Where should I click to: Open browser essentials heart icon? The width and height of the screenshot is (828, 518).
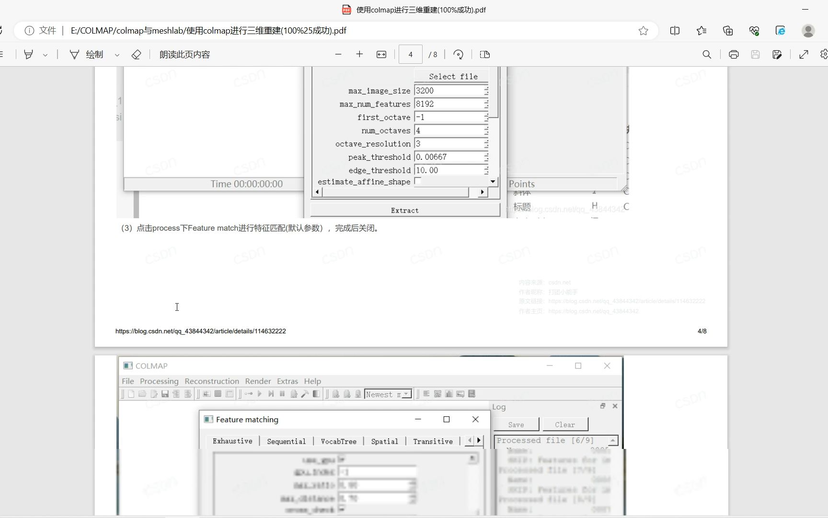[x=754, y=31]
